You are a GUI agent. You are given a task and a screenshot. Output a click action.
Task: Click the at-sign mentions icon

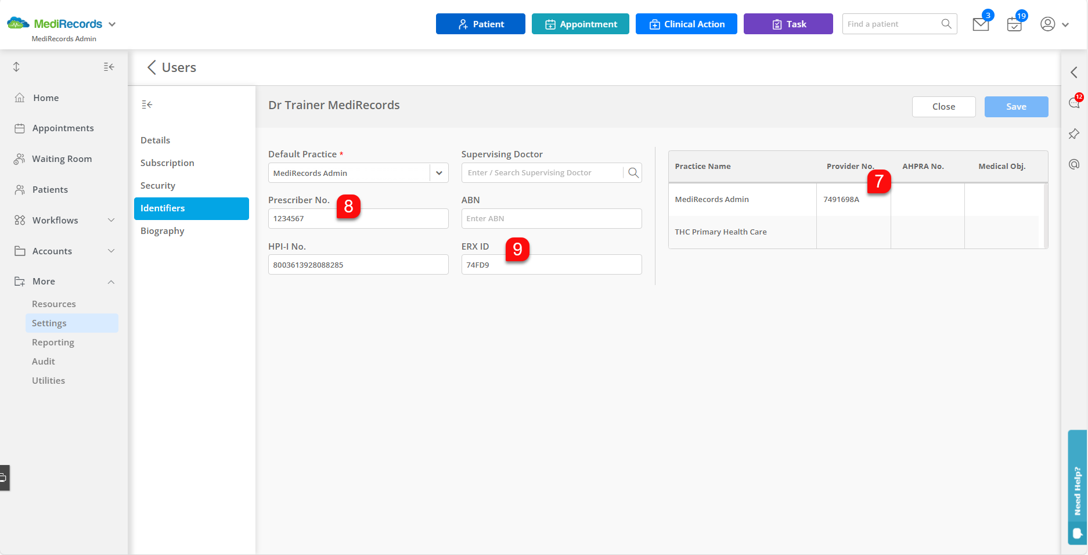(1074, 164)
